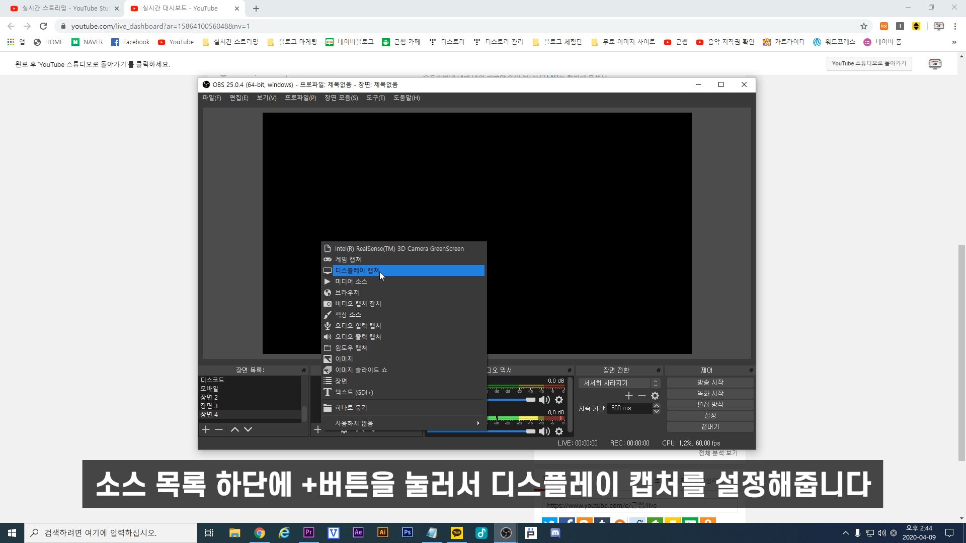Select 디스코드 in the scene list
Image resolution: width=966 pixels, height=543 pixels.
[x=212, y=380]
